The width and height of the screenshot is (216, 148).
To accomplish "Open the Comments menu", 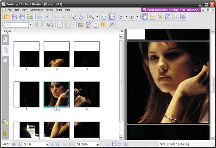I will pos(36,10).
